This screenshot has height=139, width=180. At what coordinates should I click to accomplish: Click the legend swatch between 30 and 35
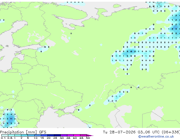click(64, 135)
